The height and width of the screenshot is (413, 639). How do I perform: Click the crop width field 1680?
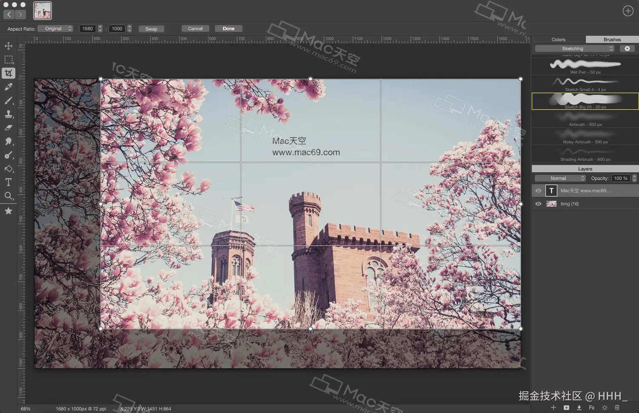coord(88,28)
